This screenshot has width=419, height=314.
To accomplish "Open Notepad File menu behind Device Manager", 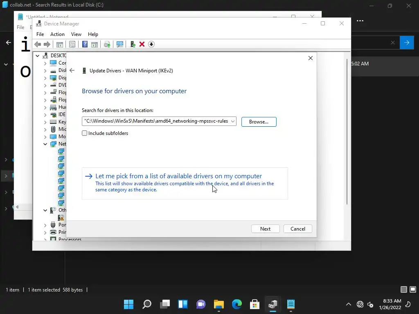I will 20,27.
